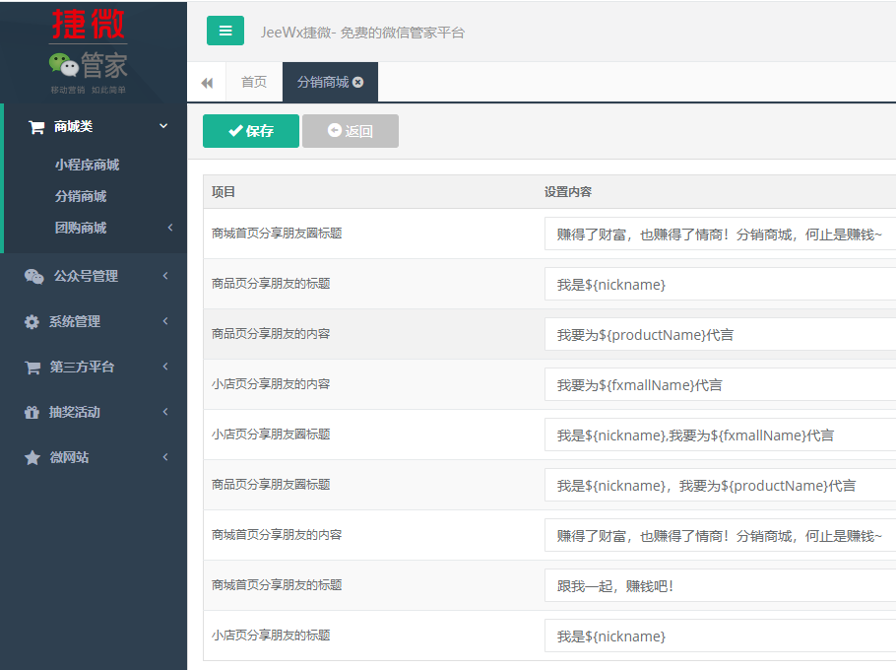This screenshot has width=896, height=670.
Task: Open the 团购商城 sidebar menu item
Action: point(81,228)
